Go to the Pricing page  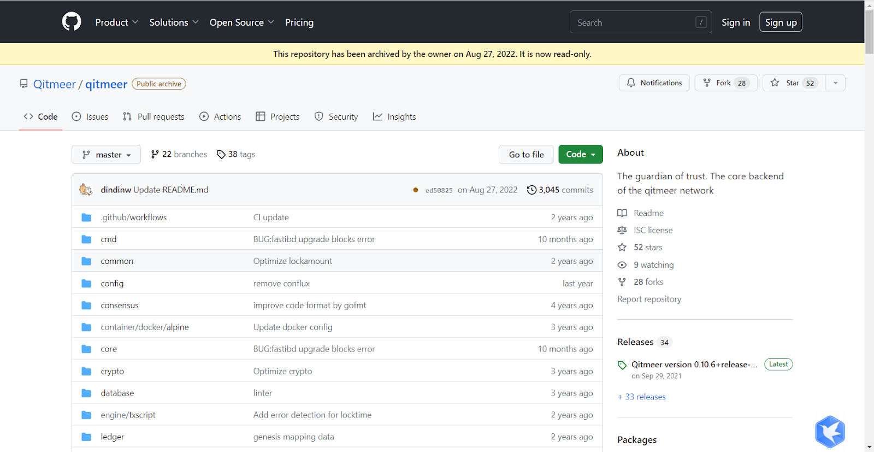(299, 22)
